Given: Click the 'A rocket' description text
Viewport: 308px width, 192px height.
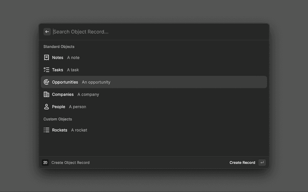Looking at the screenshot, I should point(79,130).
